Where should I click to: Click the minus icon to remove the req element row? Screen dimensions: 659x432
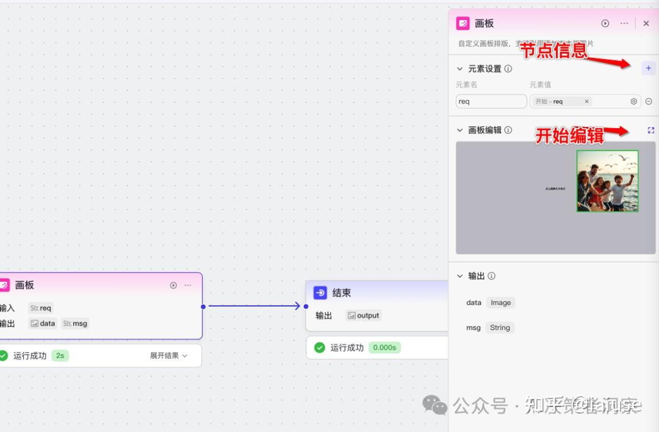pos(649,101)
